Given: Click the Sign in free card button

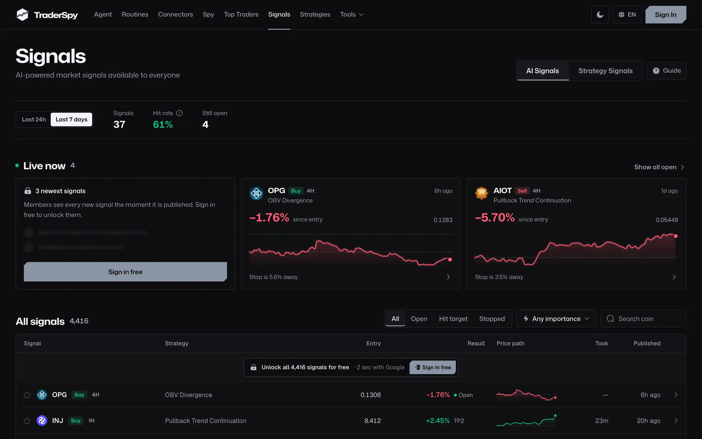Looking at the screenshot, I should pos(125,272).
